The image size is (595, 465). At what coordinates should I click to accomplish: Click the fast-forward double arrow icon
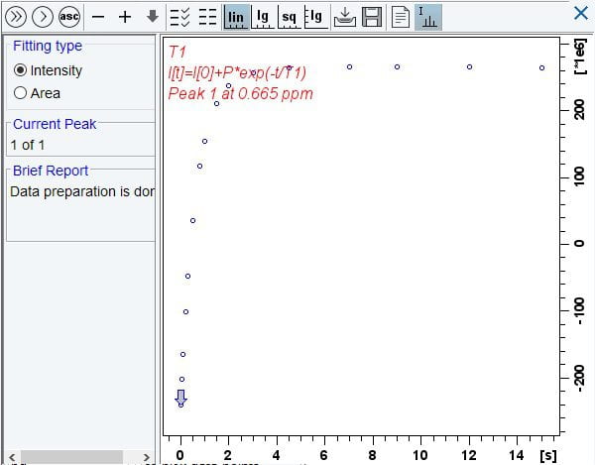point(16,16)
